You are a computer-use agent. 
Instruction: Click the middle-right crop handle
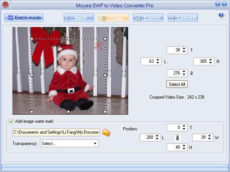pyautogui.click(x=105, y=75)
